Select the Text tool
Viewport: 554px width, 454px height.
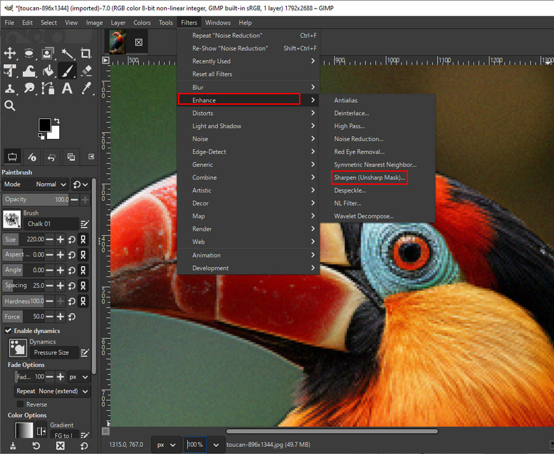66,88
